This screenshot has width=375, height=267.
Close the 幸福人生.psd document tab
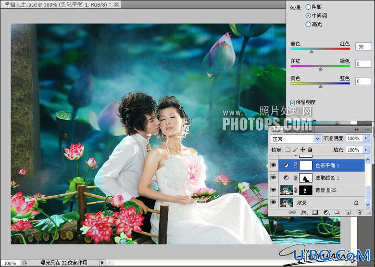click(x=116, y=4)
